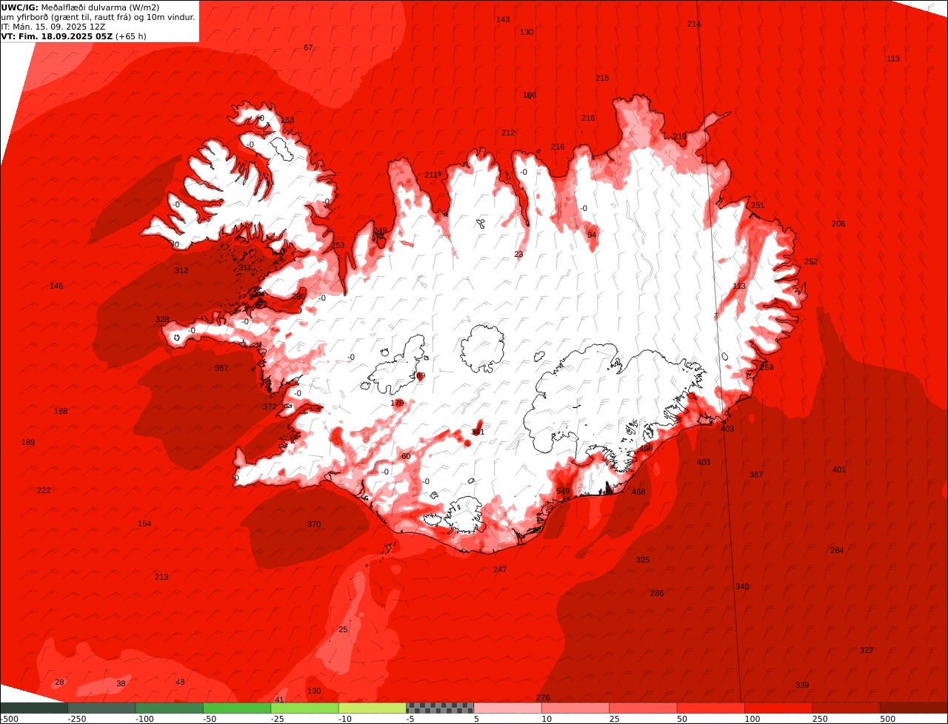948x724 pixels.
Task: Click the red swatch between 100 and 250
Action: [x=778, y=708]
